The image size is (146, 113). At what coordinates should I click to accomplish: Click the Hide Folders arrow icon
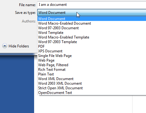click(5, 46)
